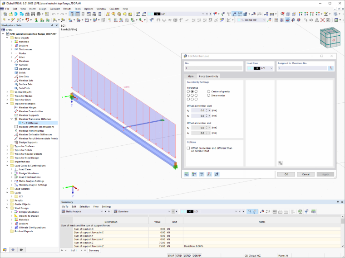Click the Undo arrow icon
Viewport: 345px width, 258px height.
tap(54, 14)
